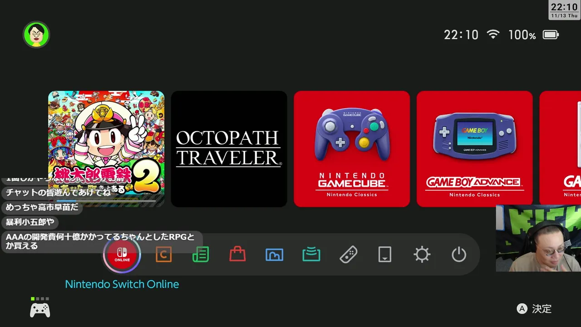Click chat message めっちゃ高市早苗だ
Screen dimensions: 581x327
[x=42, y=207]
